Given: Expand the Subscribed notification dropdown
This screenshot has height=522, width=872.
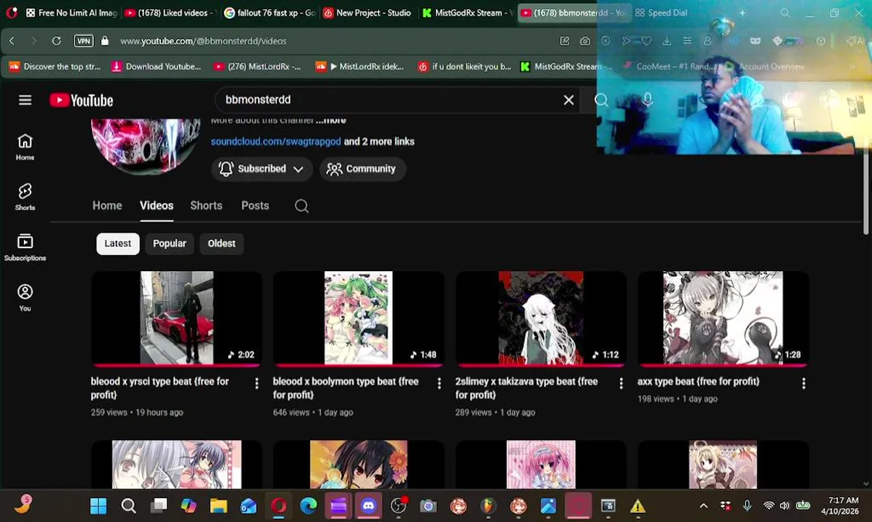Looking at the screenshot, I should [261, 169].
